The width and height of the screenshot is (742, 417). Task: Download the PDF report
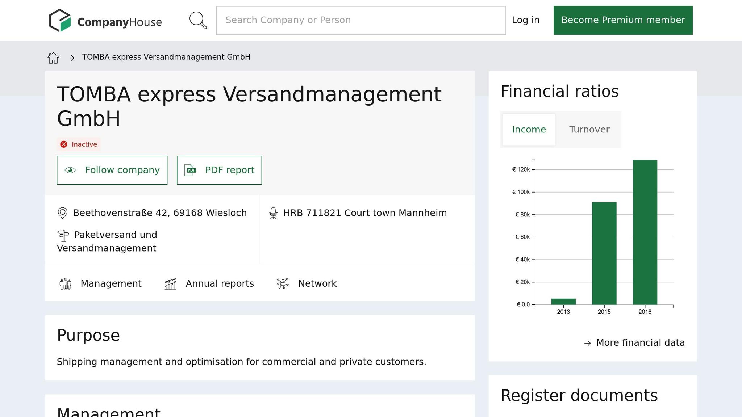click(x=219, y=170)
